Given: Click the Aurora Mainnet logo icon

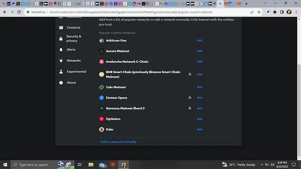Looking at the screenshot, I should point(101,51).
